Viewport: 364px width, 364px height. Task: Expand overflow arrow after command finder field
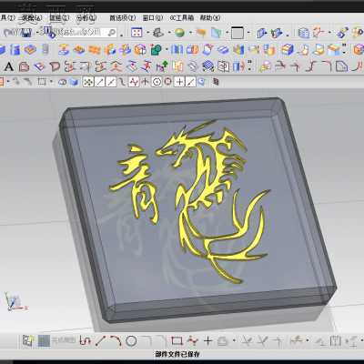click(121, 35)
